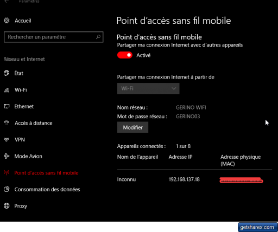Image resolution: width=278 pixels, height=232 pixels.
Task: Click the Mode Avion airplane icon
Action: 7,156
